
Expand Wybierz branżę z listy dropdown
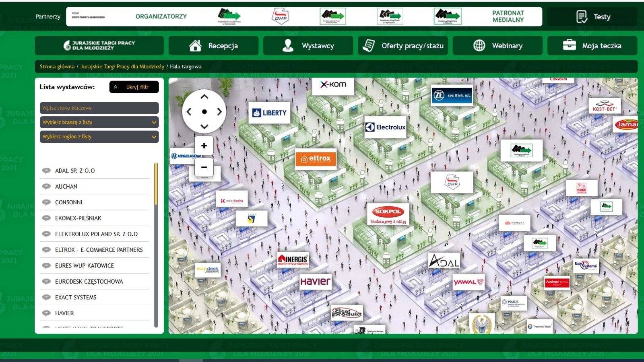[99, 122]
